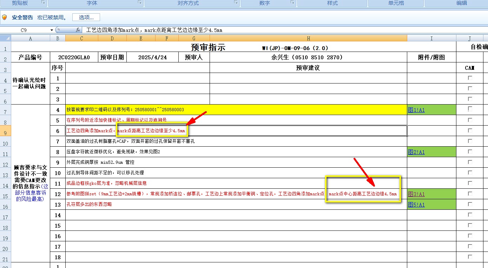The height and width of the screenshot is (268, 488).
Task: Tick the CAM checkbox for item 1
Action: 470,78
